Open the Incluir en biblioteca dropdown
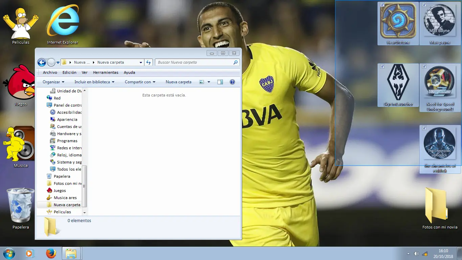This screenshot has height=260, width=462. pos(94,82)
